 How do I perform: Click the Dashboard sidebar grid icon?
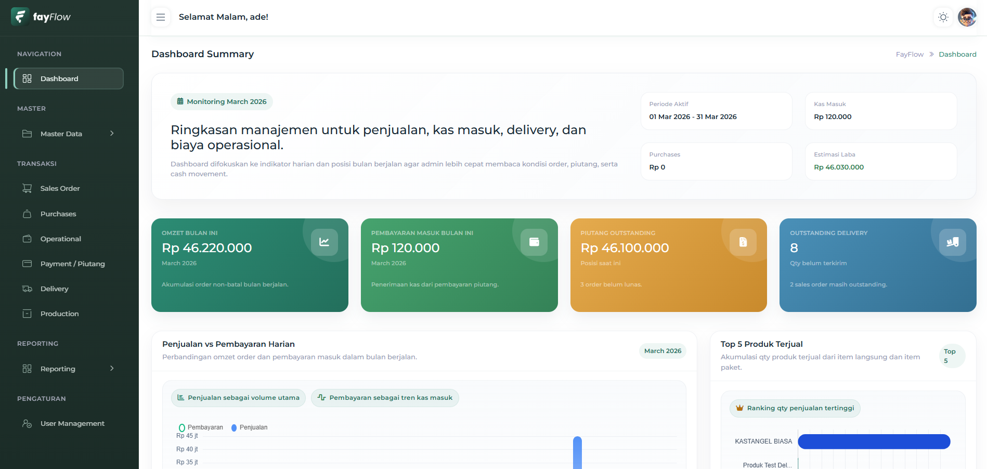tap(27, 79)
